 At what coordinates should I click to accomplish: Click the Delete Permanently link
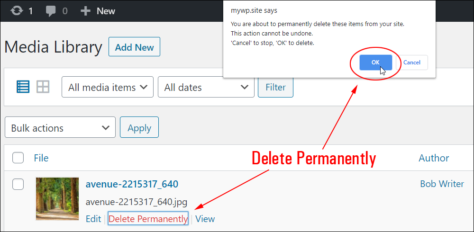[x=148, y=218]
